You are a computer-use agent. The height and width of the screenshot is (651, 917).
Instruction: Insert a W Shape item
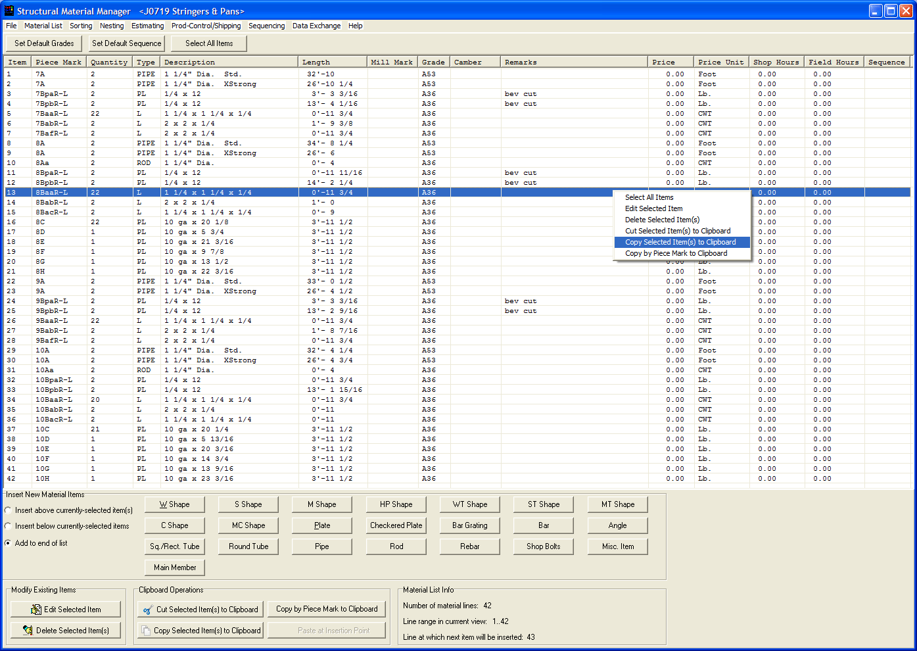tap(175, 504)
